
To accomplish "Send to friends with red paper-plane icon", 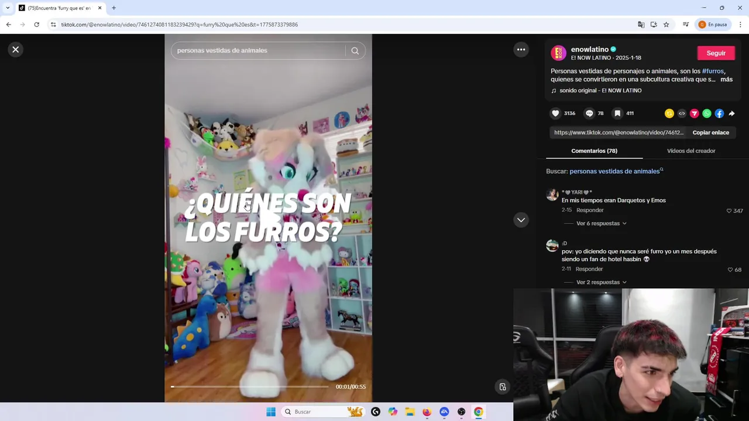I will [x=695, y=113].
